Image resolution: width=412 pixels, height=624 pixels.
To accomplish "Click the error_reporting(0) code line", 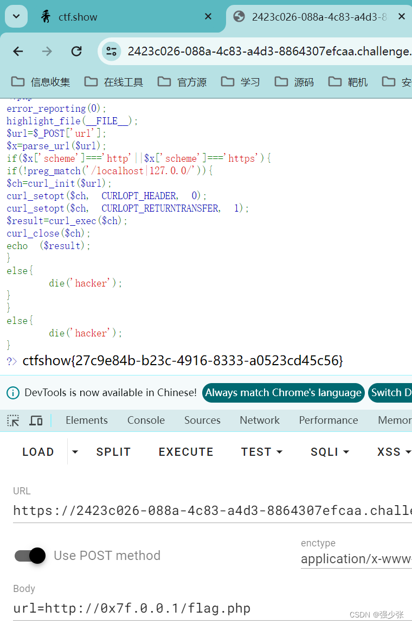I will (x=56, y=109).
